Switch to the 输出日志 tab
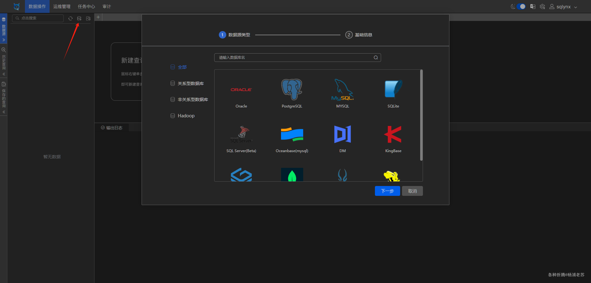This screenshot has height=283, width=591. pos(112,128)
